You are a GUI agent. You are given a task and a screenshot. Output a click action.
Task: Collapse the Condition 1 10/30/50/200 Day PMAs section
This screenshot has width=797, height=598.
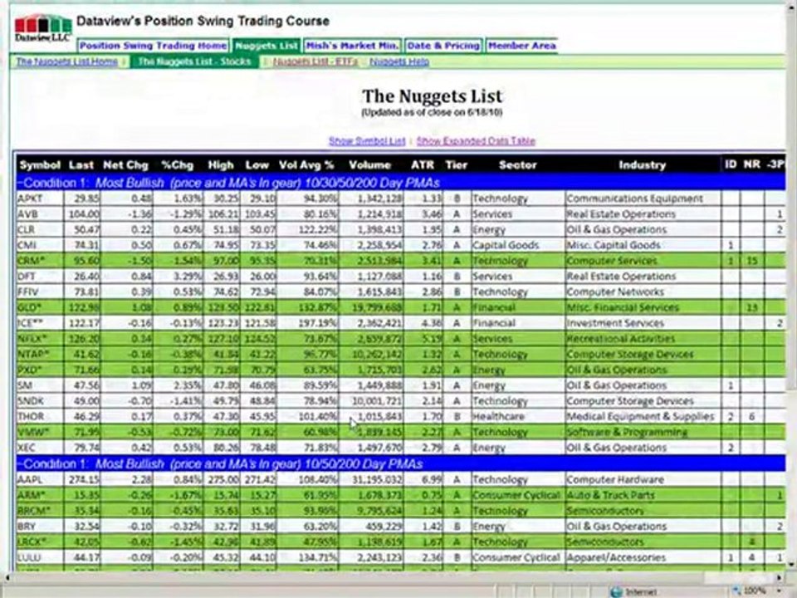20,183
